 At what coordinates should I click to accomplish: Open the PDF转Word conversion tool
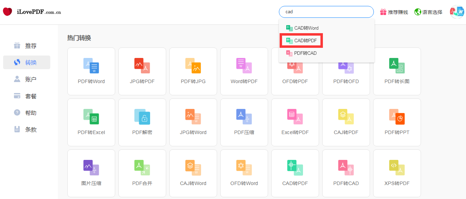(x=91, y=71)
